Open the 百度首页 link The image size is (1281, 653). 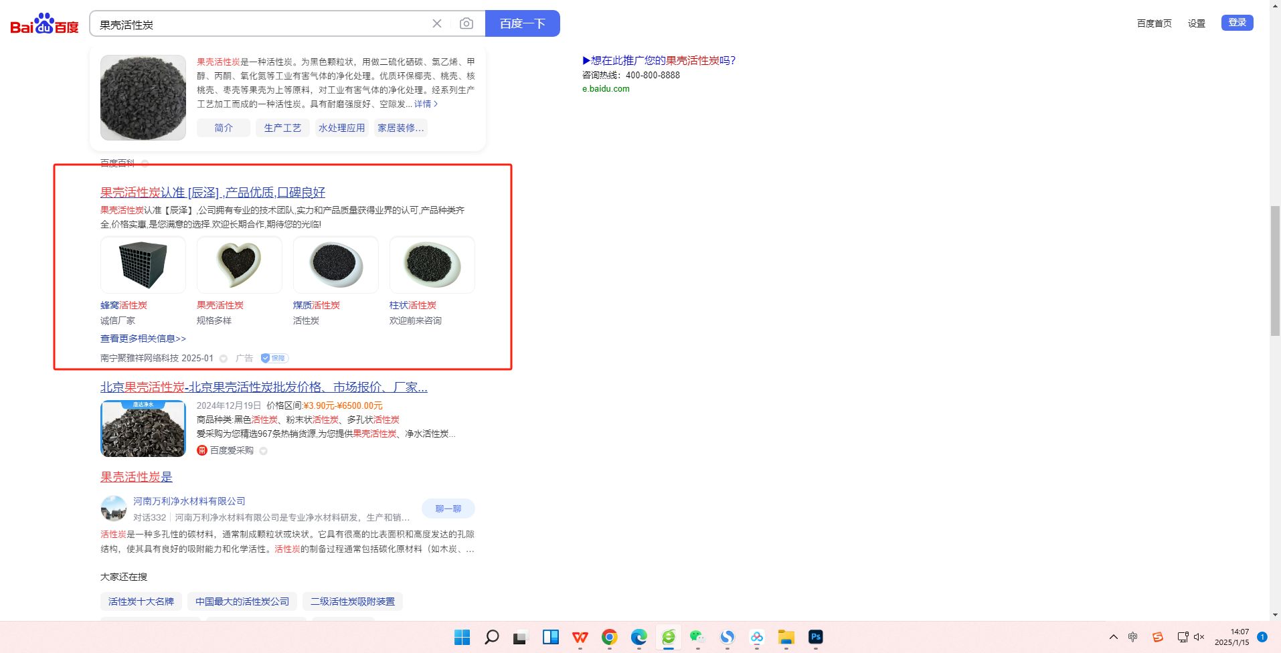[1155, 23]
